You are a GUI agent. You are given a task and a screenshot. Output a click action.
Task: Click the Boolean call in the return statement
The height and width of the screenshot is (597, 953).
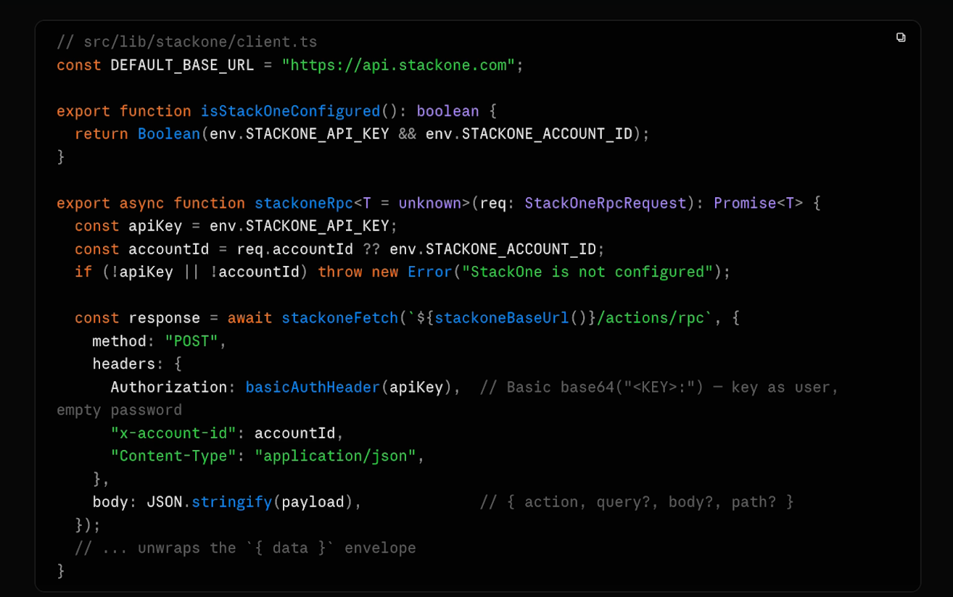(x=169, y=134)
